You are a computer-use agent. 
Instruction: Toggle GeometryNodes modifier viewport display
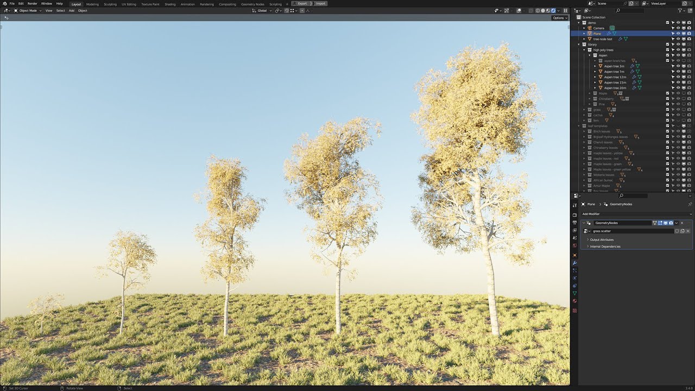666,223
